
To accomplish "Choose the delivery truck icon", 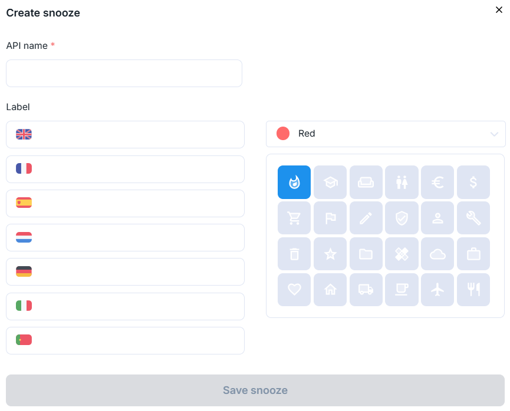I will point(366,290).
